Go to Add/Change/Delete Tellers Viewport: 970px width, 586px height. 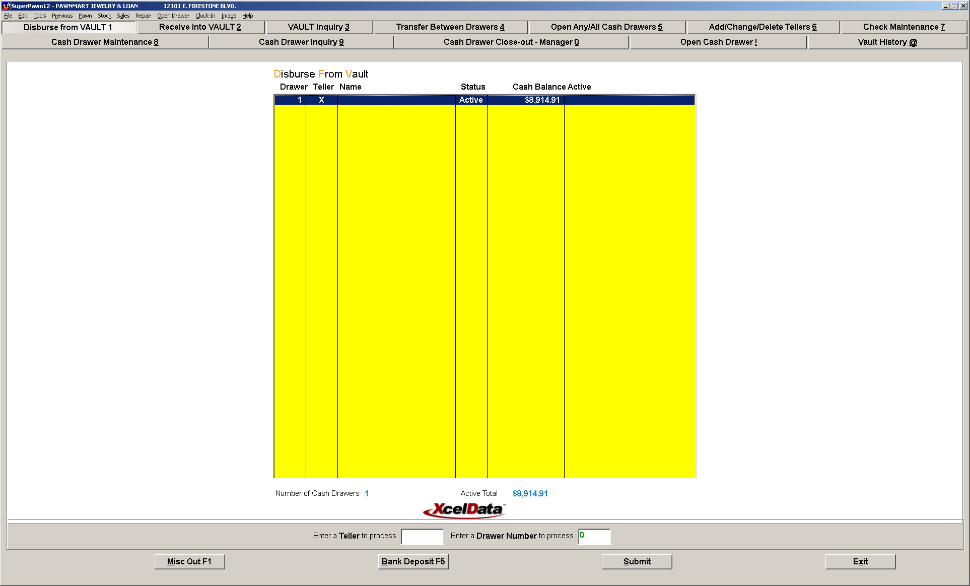[763, 27]
